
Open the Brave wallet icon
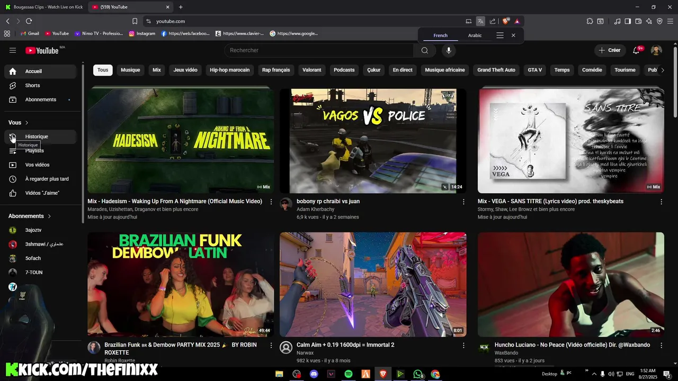point(638,21)
